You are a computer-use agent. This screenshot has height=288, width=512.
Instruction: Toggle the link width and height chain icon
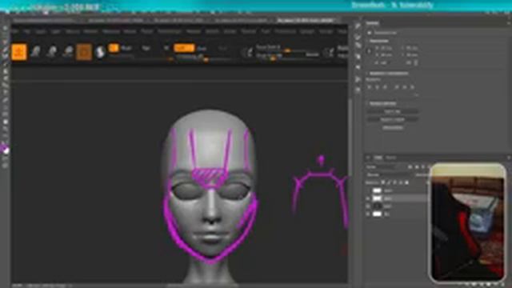pyautogui.click(x=370, y=51)
